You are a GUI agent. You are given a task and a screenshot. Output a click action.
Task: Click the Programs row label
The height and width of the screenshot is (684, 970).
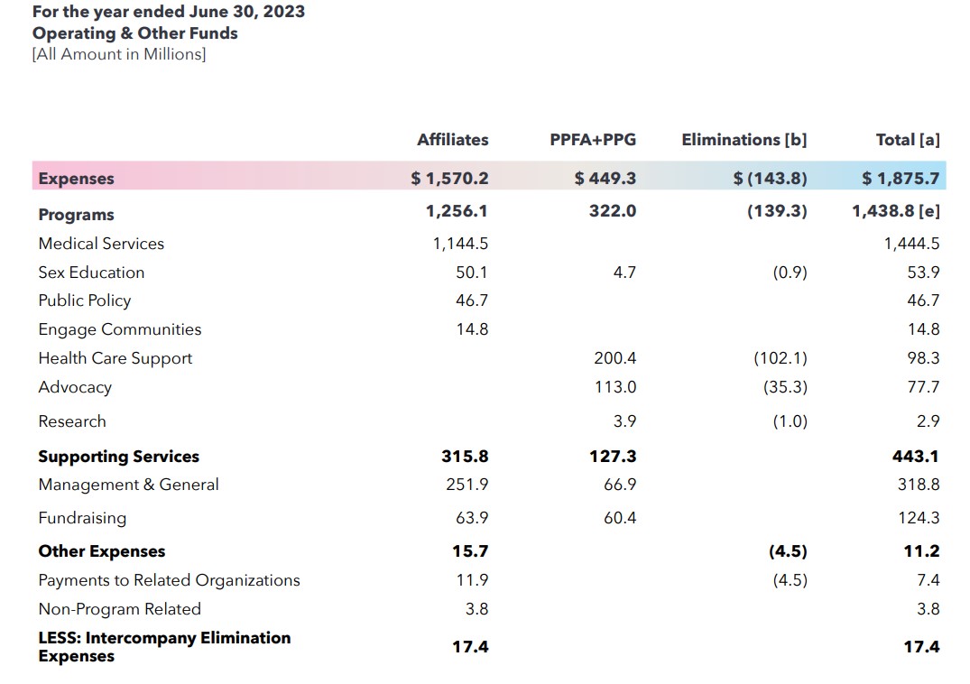coord(77,215)
